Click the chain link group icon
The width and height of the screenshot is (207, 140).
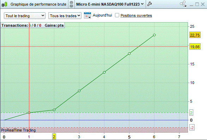click(x=72, y=4)
